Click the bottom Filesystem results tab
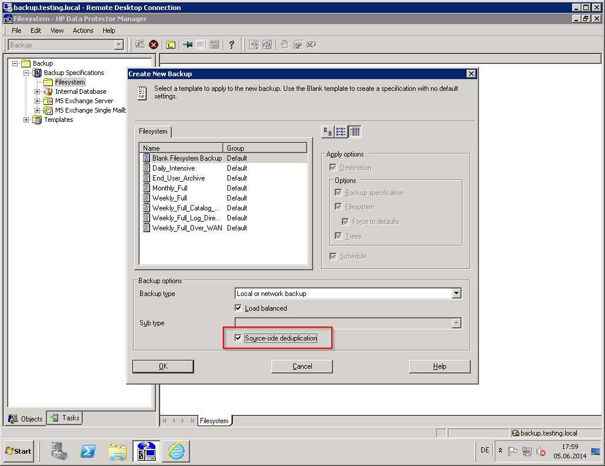 pyautogui.click(x=214, y=420)
